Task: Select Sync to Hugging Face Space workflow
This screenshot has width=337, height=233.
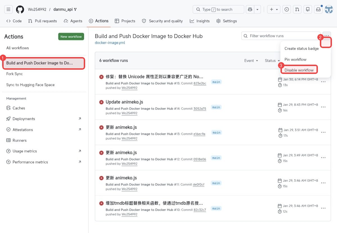Action: (x=30, y=85)
